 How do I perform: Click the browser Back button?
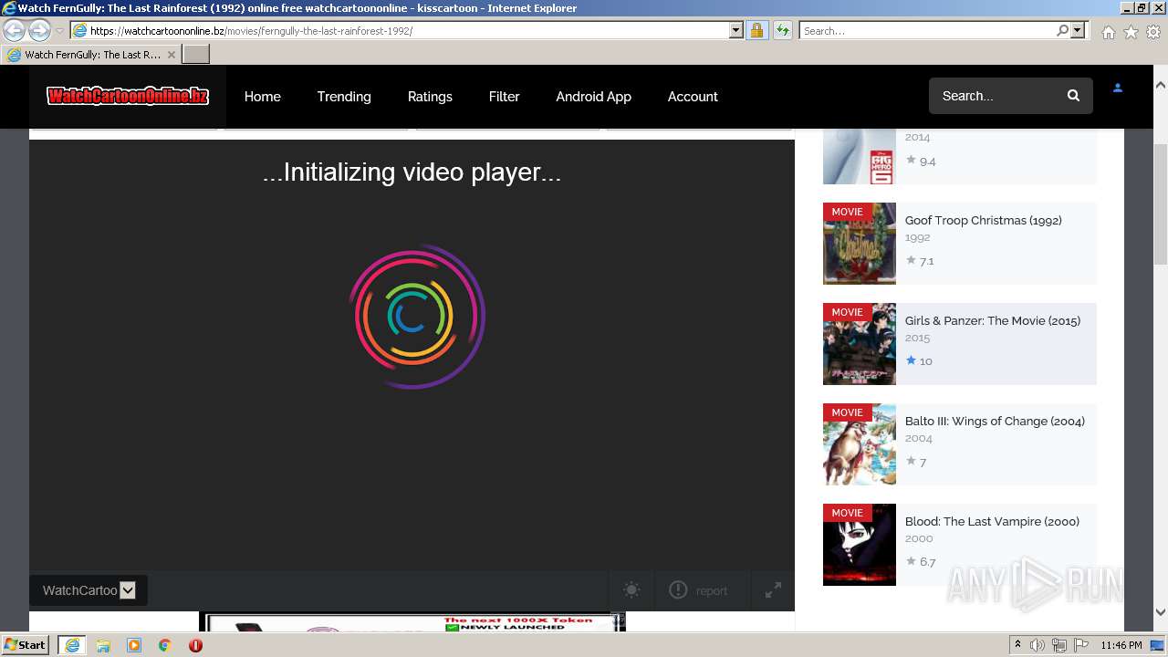[15, 30]
